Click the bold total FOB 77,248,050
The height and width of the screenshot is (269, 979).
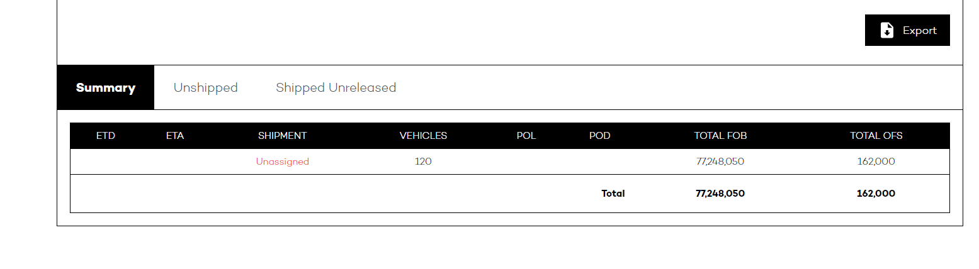coord(720,194)
